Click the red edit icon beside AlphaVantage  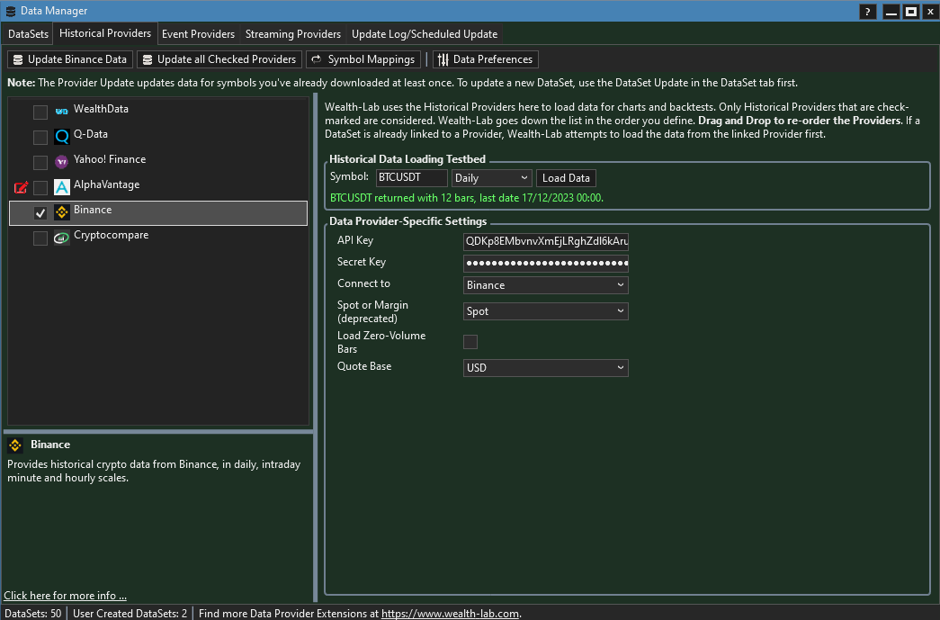coord(21,187)
